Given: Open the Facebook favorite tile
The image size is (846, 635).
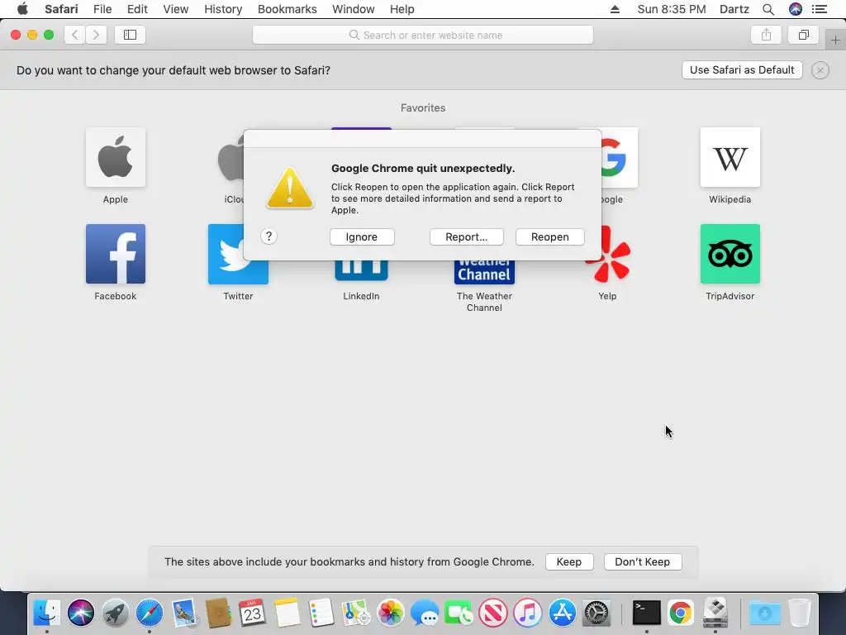Looking at the screenshot, I should pyautogui.click(x=116, y=254).
